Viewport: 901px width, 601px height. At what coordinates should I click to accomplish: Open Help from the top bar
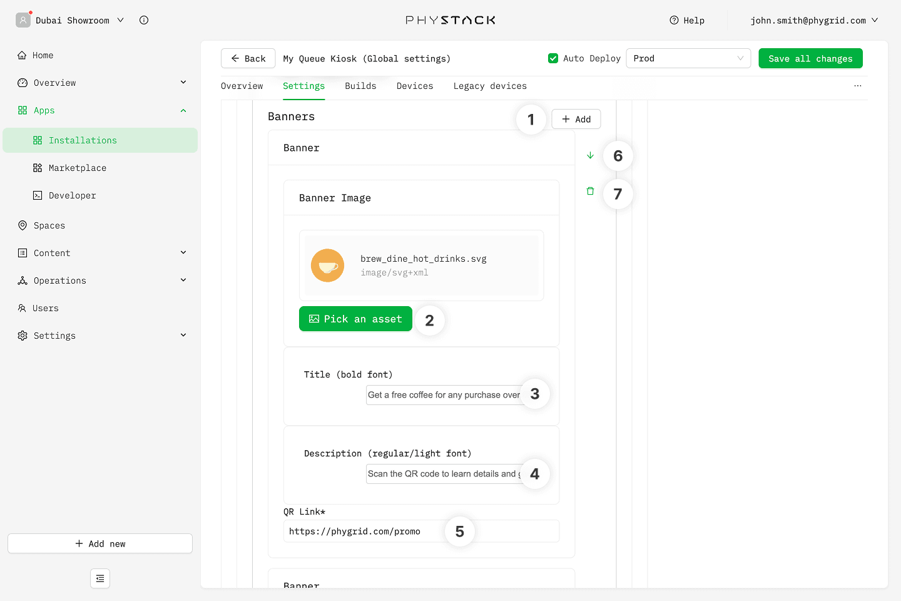pos(687,20)
